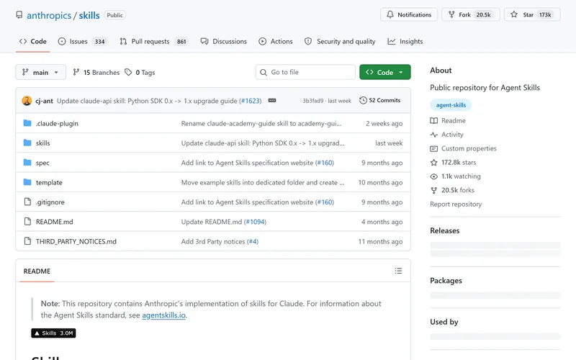
Task: Click cj-ant's avatar in the commit row
Action: (27, 100)
